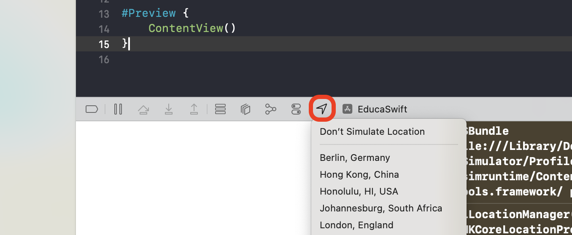
Task: Click the three stacked bars debug icon
Action: coord(220,109)
